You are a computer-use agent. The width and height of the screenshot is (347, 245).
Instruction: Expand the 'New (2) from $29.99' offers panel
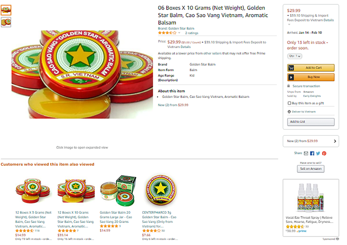310,141
